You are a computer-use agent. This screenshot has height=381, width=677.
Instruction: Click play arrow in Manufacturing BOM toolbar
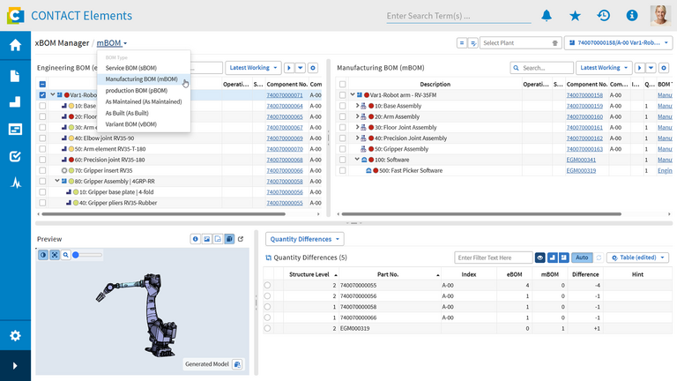click(640, 68)
